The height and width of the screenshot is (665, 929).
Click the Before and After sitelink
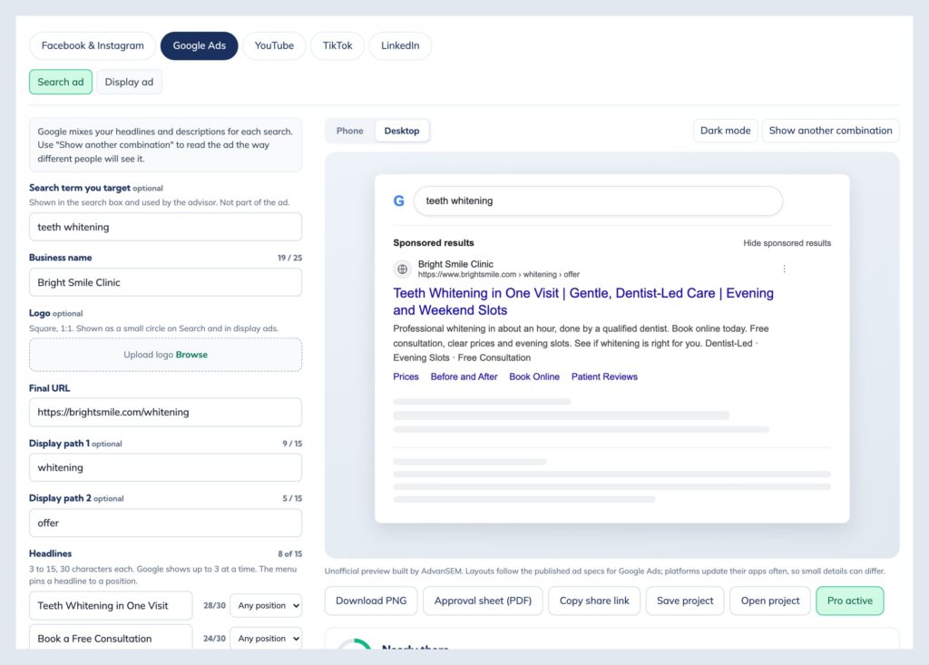tap(464, 377)
